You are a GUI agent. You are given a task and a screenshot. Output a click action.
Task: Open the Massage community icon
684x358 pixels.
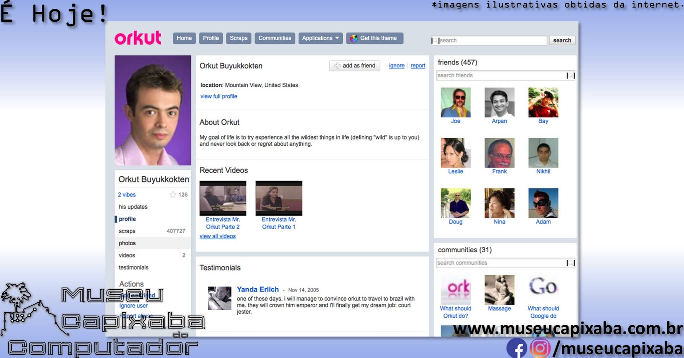pyautogui.click(x=499, y=290)
